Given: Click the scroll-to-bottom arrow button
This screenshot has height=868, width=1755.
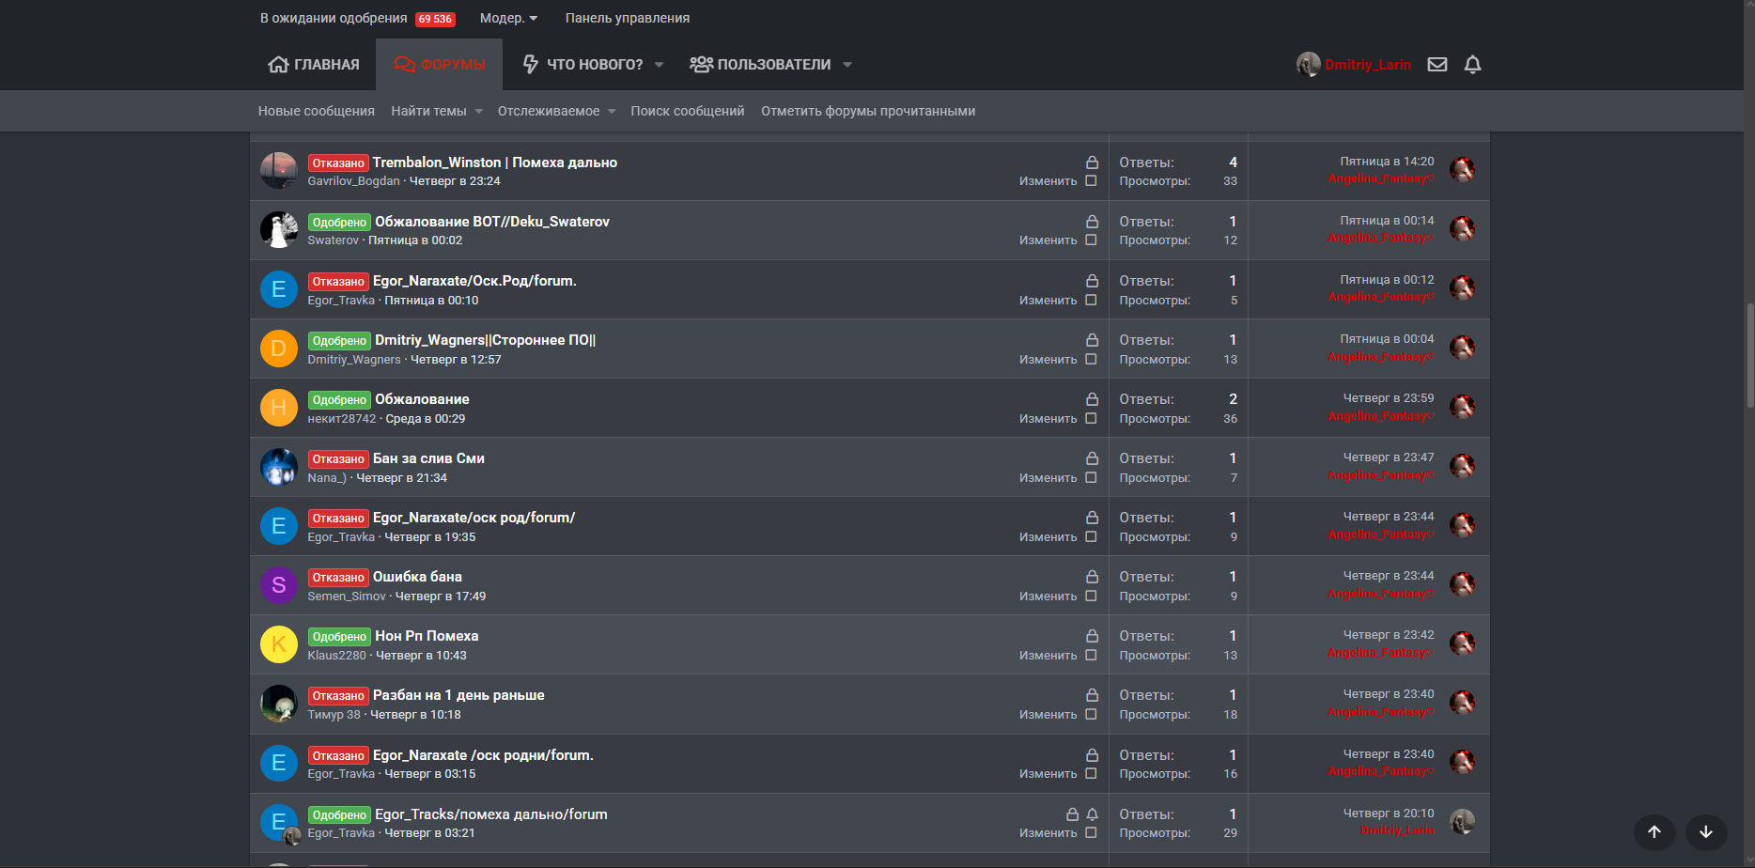Looking at the screenshot, I should pyautogui.click(x=1706, y=831).
